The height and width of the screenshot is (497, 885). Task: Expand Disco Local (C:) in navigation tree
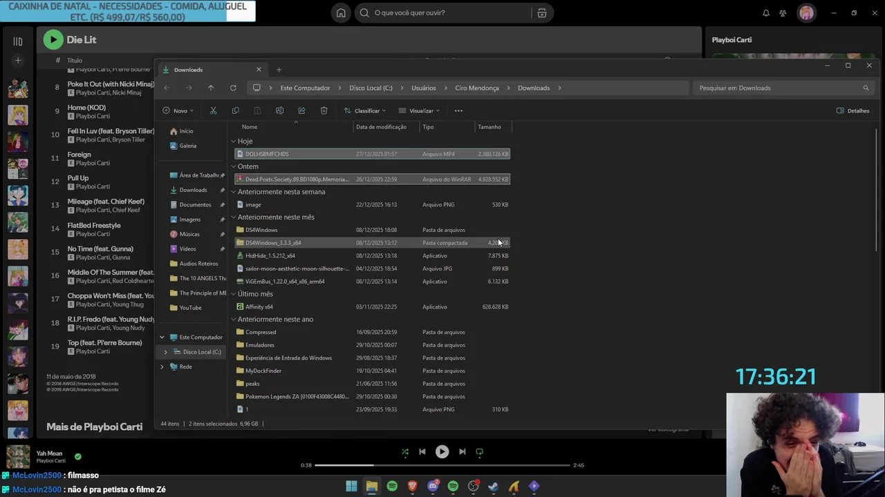(x=165, y=352)
